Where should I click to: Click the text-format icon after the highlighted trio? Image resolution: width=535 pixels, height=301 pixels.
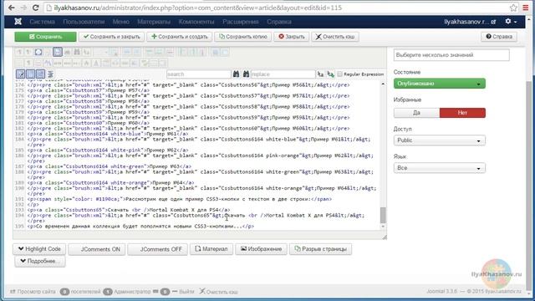pyautogui.click(x=50, y=74)
